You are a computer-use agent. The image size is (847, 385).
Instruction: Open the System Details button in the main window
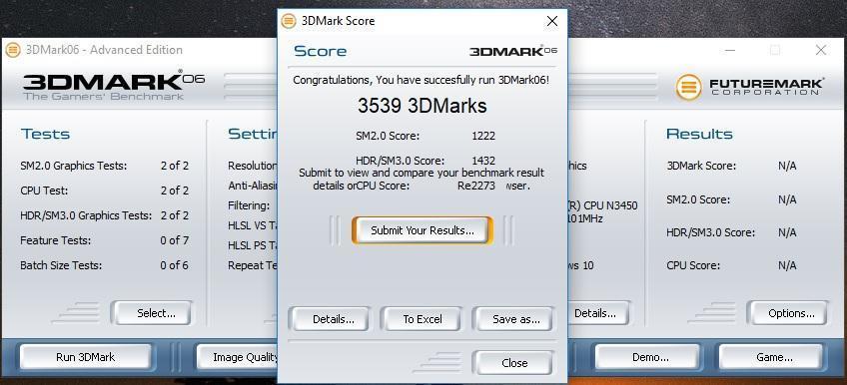[x=598, y=313]
